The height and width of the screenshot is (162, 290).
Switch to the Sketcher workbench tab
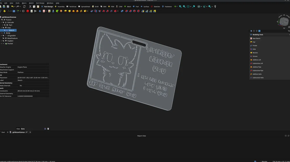click(x=155, y=6)
